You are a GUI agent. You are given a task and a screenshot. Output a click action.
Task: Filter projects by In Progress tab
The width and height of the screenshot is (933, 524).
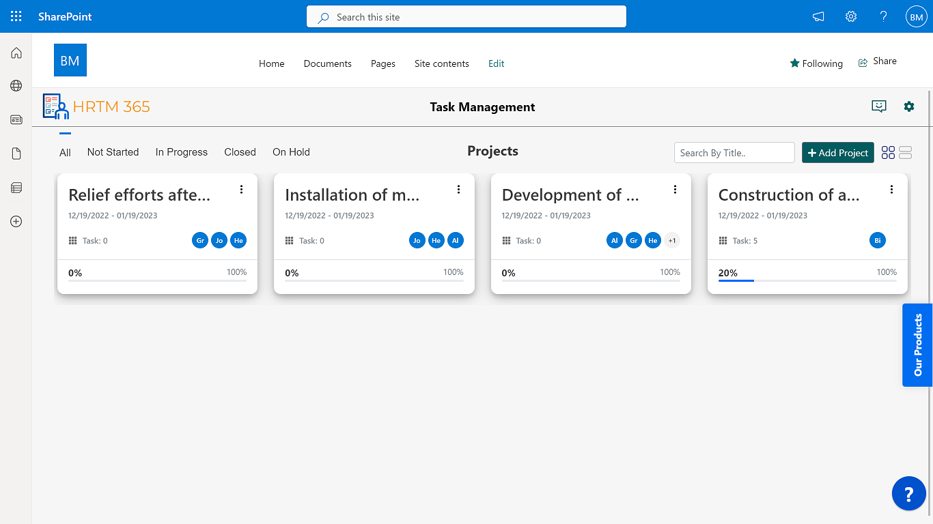[181, 152]
